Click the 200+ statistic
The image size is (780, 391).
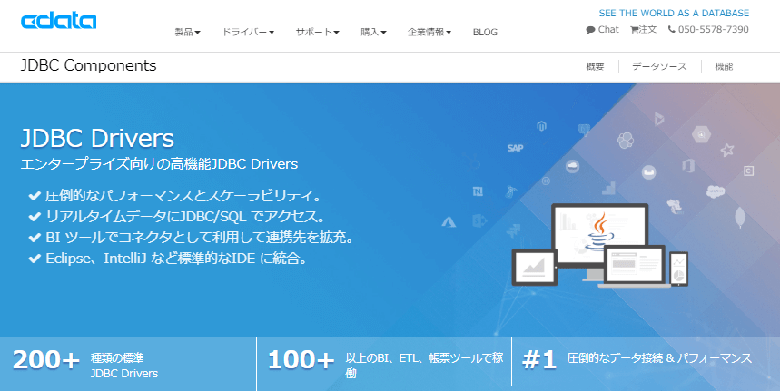pyautogui.click(x=45, y=360)
